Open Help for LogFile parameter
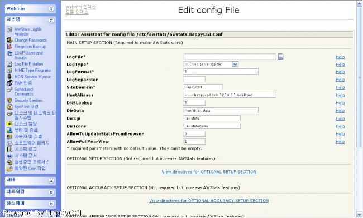 (x=340, y=57)
